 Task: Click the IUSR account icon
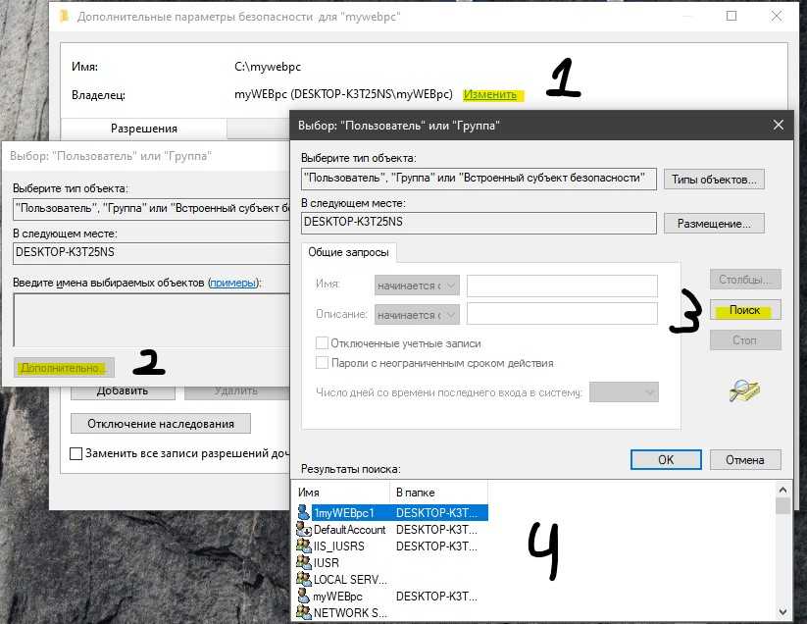[304, 562]
